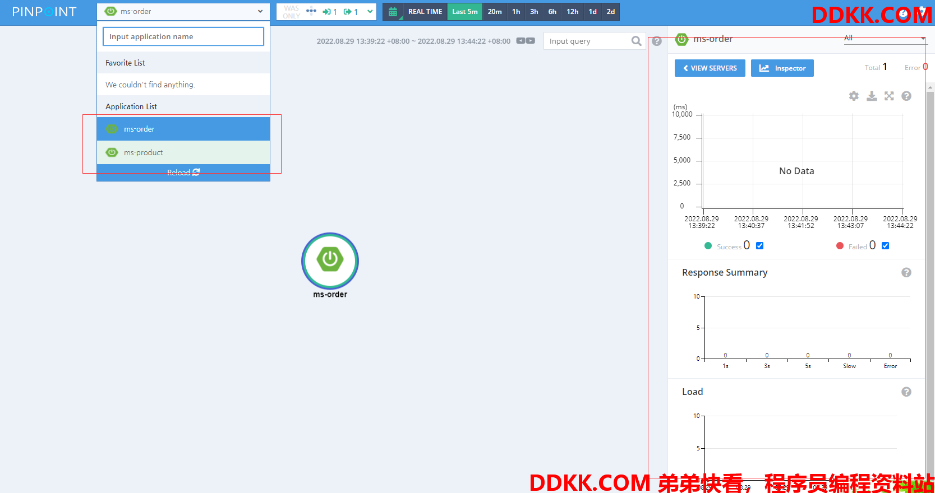Switch to REAL TIME mode
This screenshot has width=935, height=493.
pyautogui.click(x=425, y=12)
